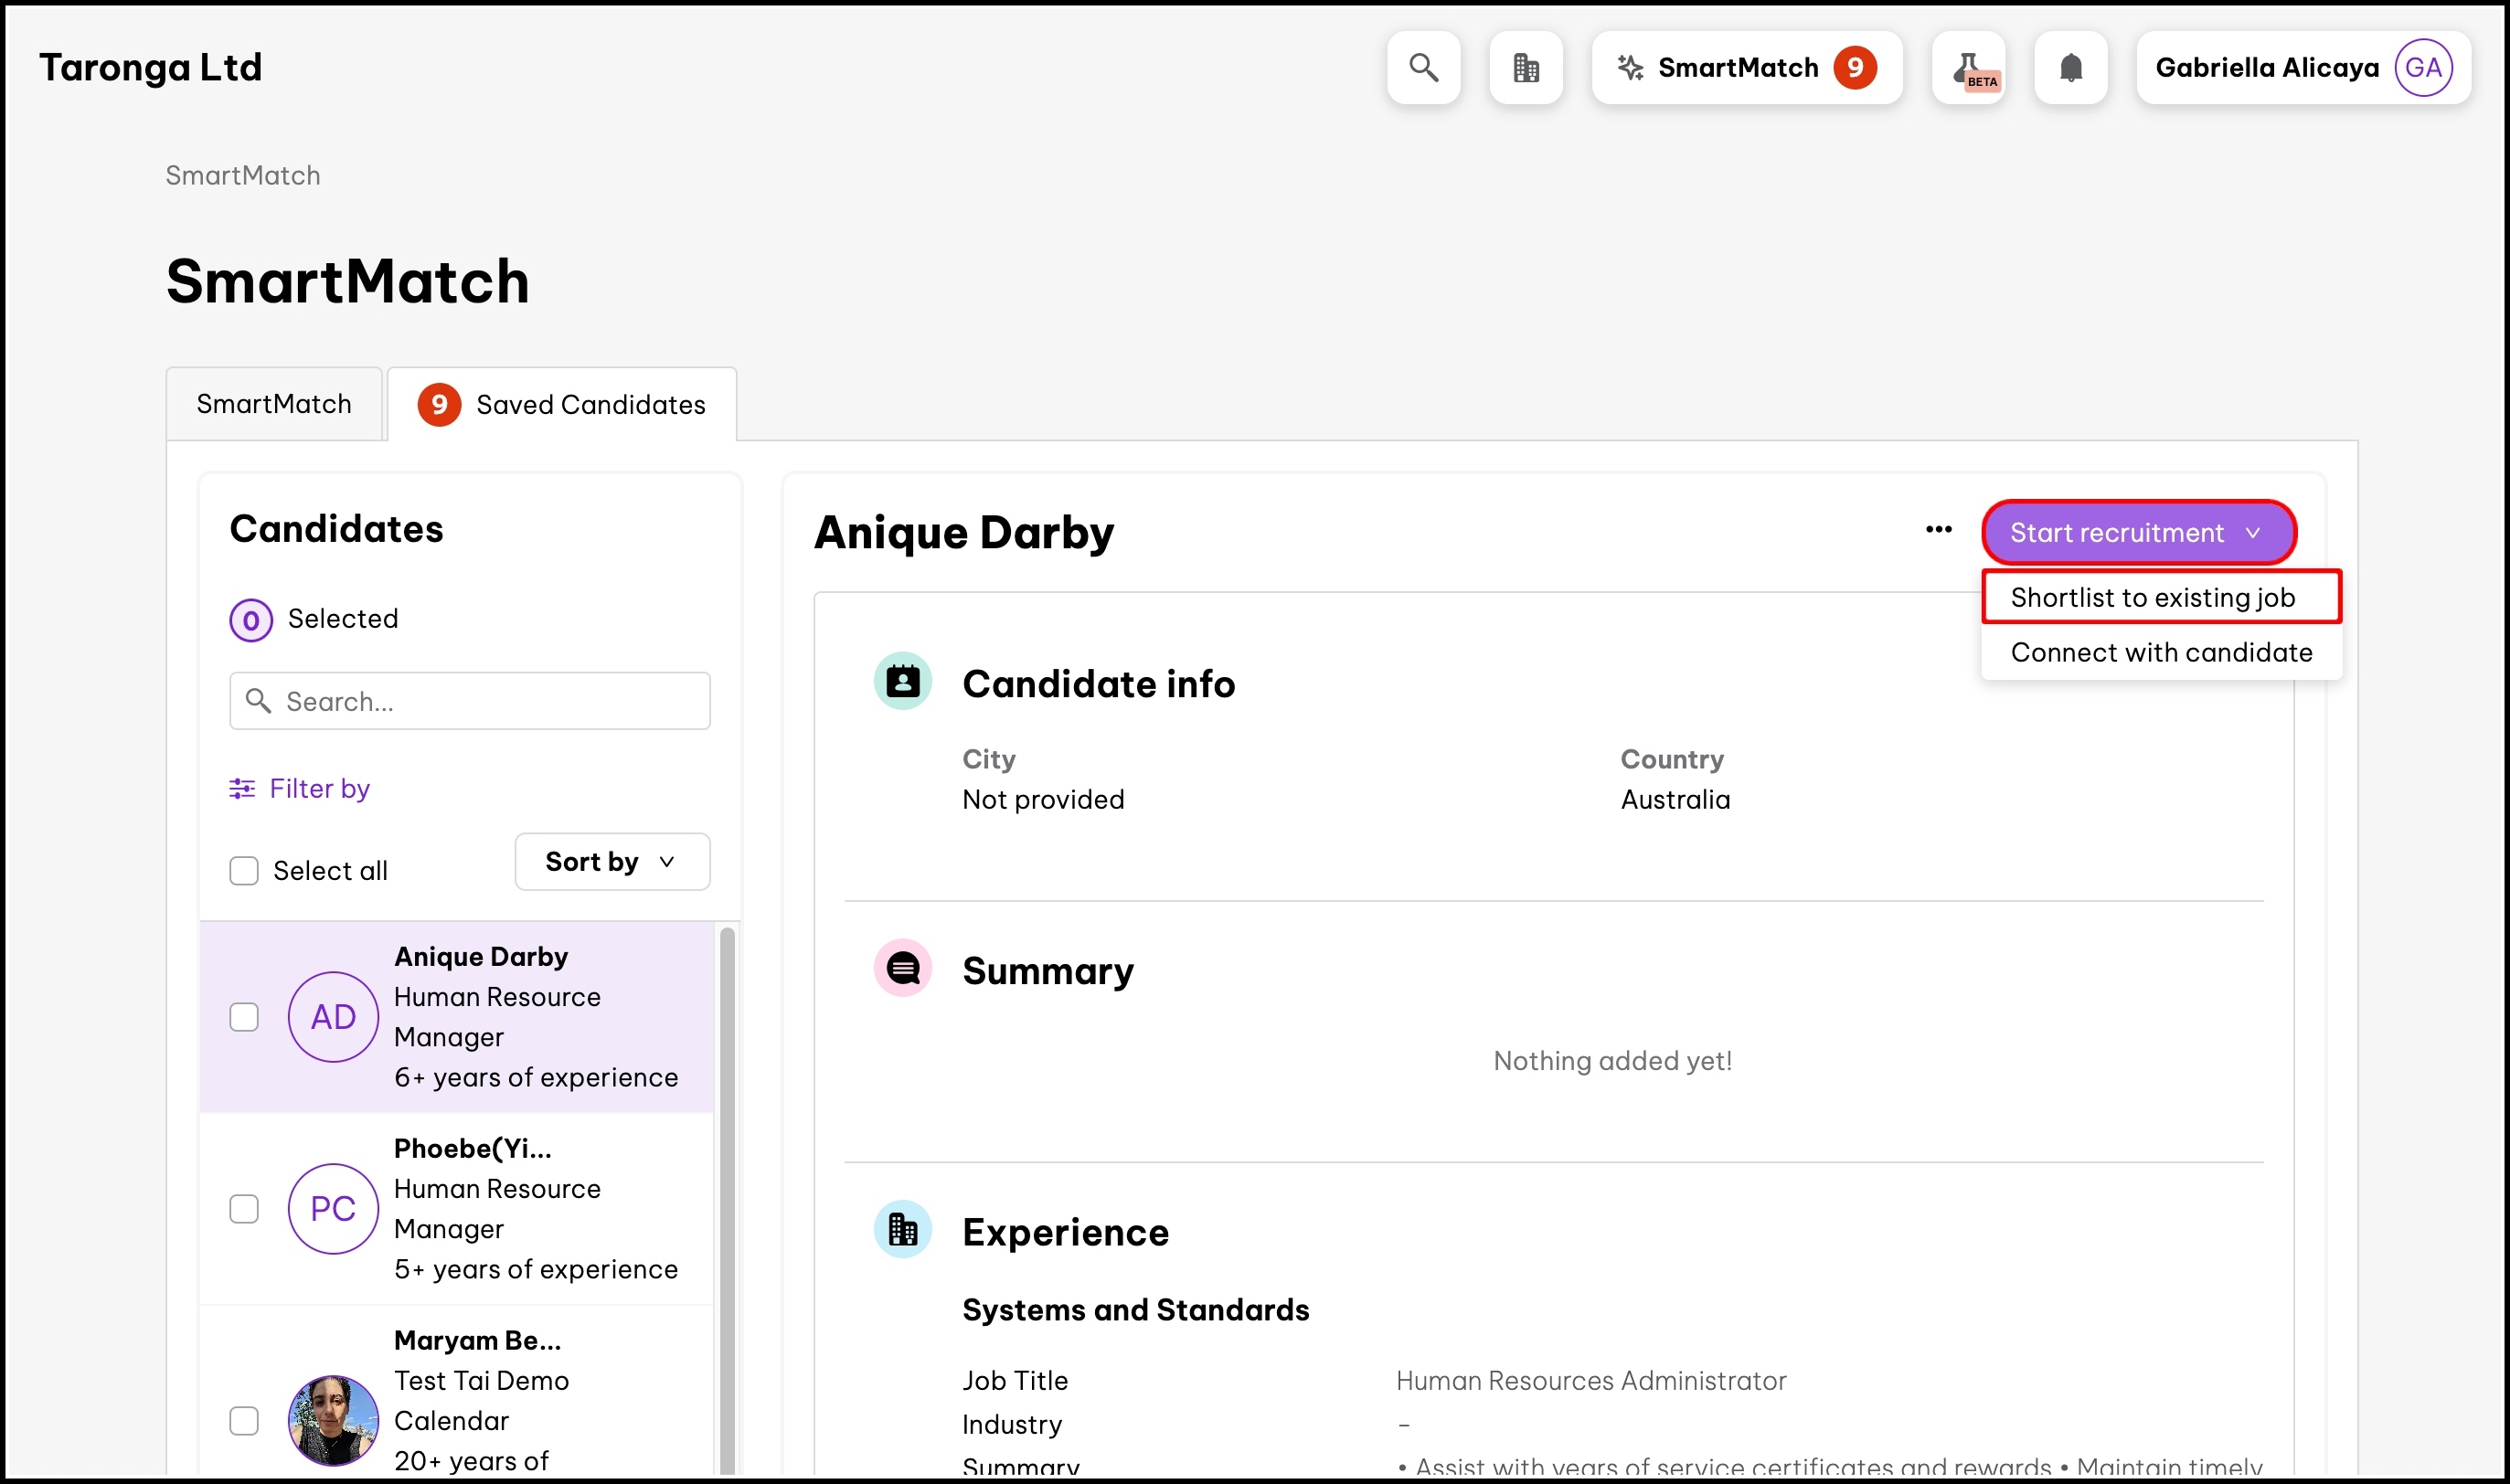
Task: Select the Maryam Be... candidate name
Action: coord(477,1341)
